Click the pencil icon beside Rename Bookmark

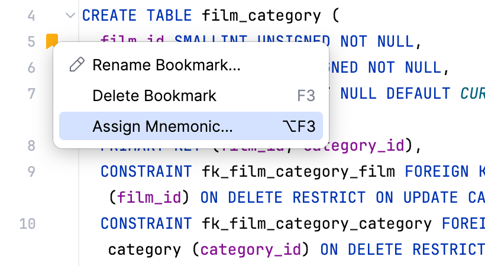click(76, 65)
